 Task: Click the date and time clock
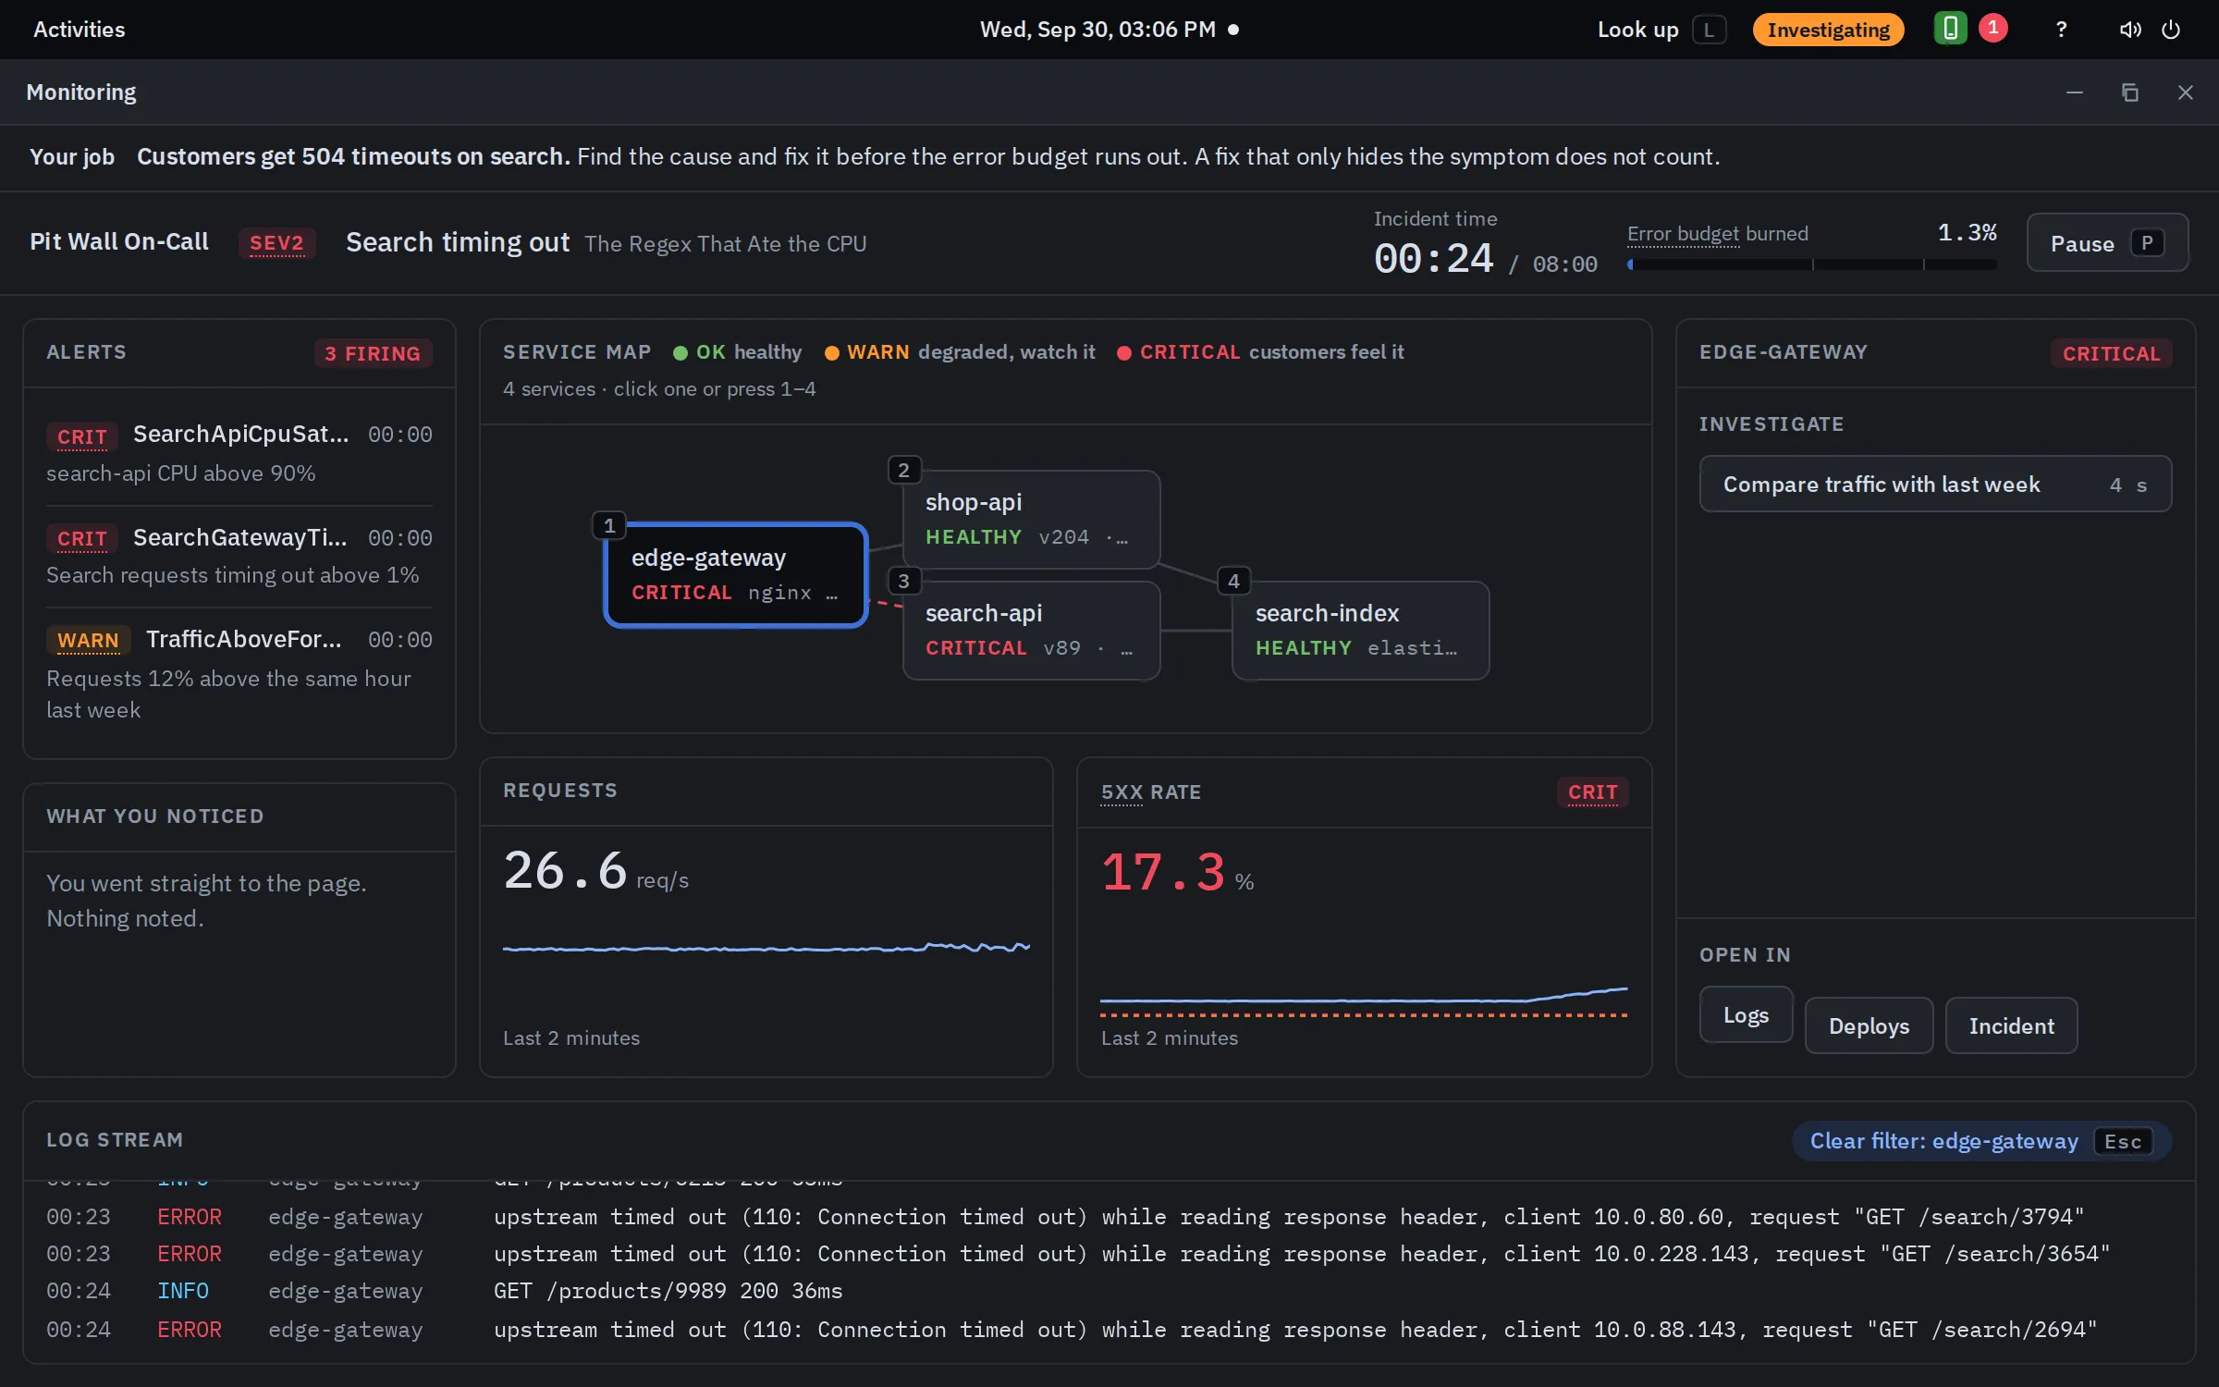tap(1109, 30)
